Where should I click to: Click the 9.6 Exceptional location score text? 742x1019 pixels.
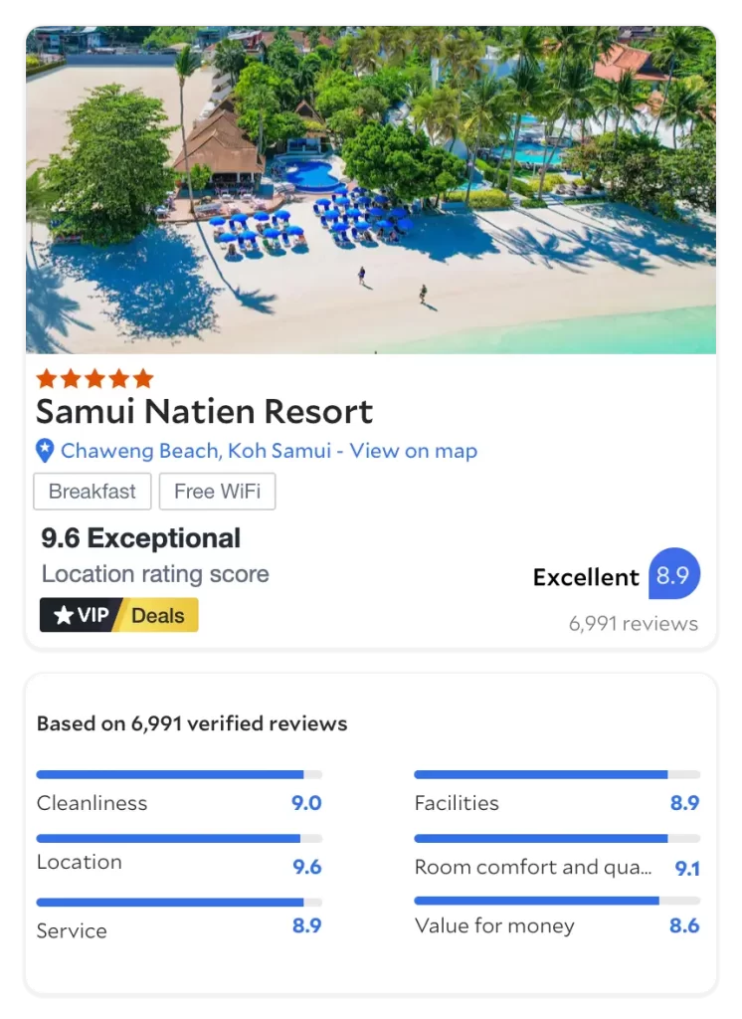(141, 538)
